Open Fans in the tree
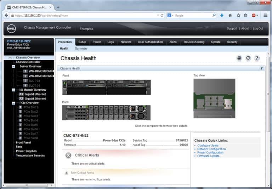 click(x=19, y=147)
